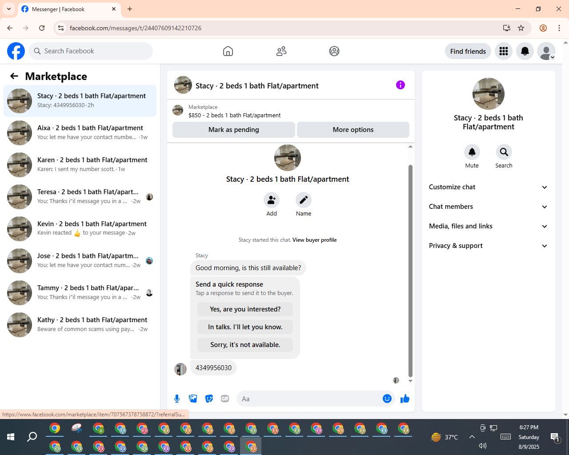
Task: Attach a photo using the image icon
Action: point(193,399)
